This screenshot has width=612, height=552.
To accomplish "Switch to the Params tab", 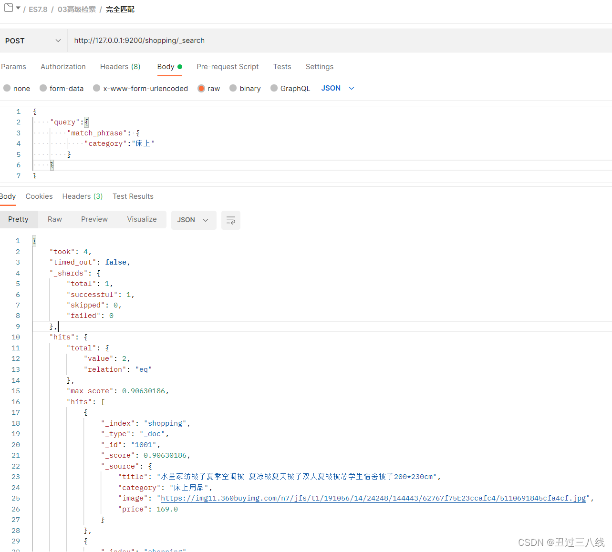I will click(13, 67).
